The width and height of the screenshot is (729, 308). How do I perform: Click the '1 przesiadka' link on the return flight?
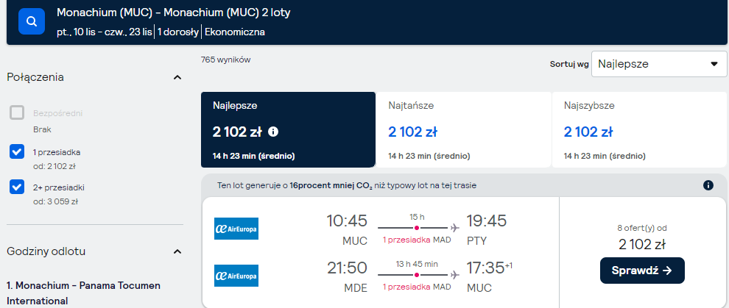click(406, 287)
